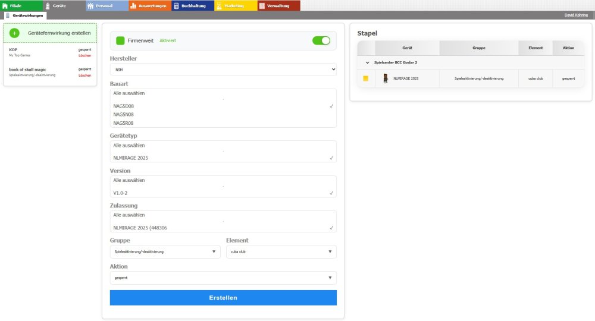The width and height of the screenshot is (595, 321).
Task: Click the Filiale house icon
Action: (5, 6)
